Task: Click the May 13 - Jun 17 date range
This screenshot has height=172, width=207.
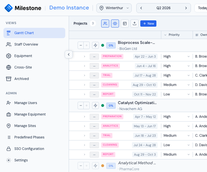Action: [x=145, y=126]
